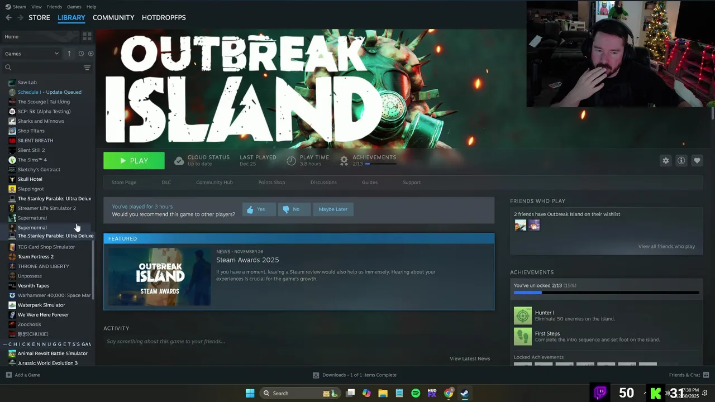Image resolution: width=715 pixels, height=402 pixels.
Task: Open library advanced filter icon
Action: 87,68
